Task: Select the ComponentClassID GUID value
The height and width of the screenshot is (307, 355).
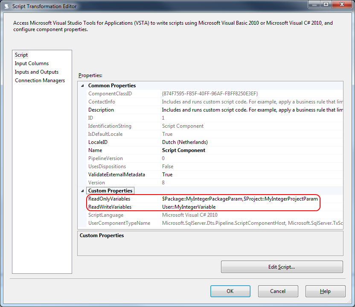Action: [x=210, y=94]
